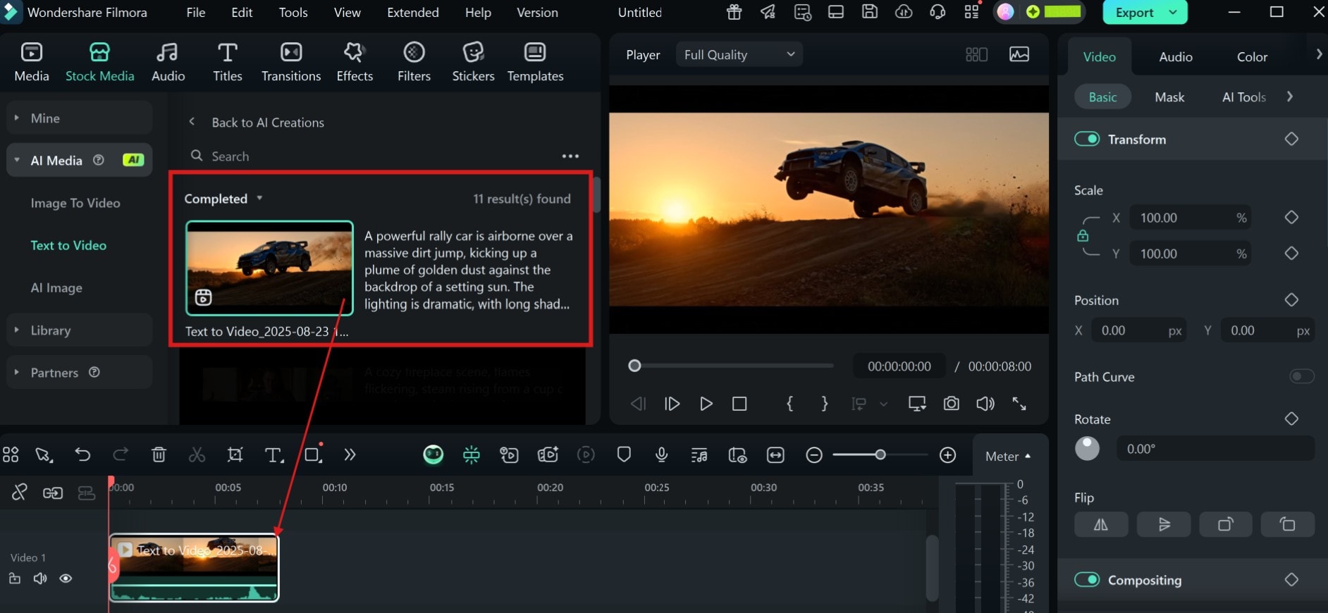Image resolution: width=1328 pixels, height=613 pixels.
Task: Open the Filters library
Action: click(414, 62)
